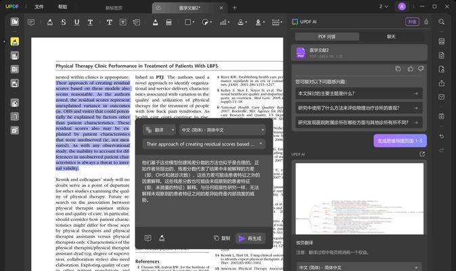Open the Signature tool dropdown
The height and width of the screenshot is (271, 456).
pos(260,22)
